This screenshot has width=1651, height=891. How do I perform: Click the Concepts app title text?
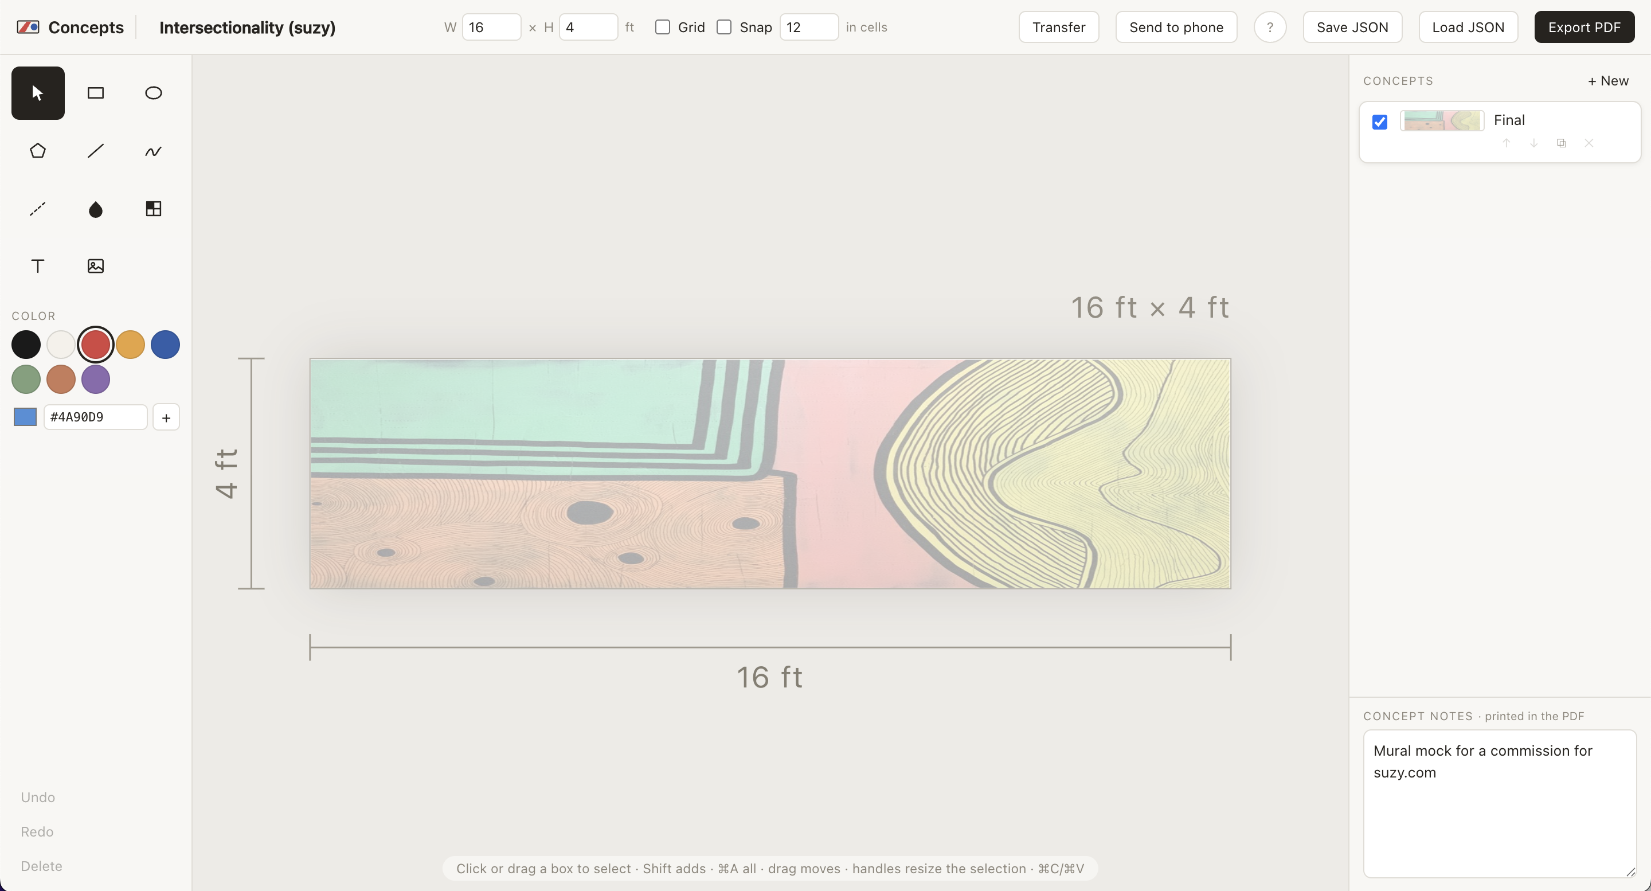click(86, 28)
